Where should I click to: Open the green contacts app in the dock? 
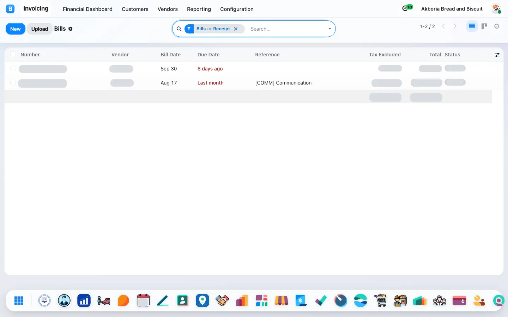coord(183,300)
